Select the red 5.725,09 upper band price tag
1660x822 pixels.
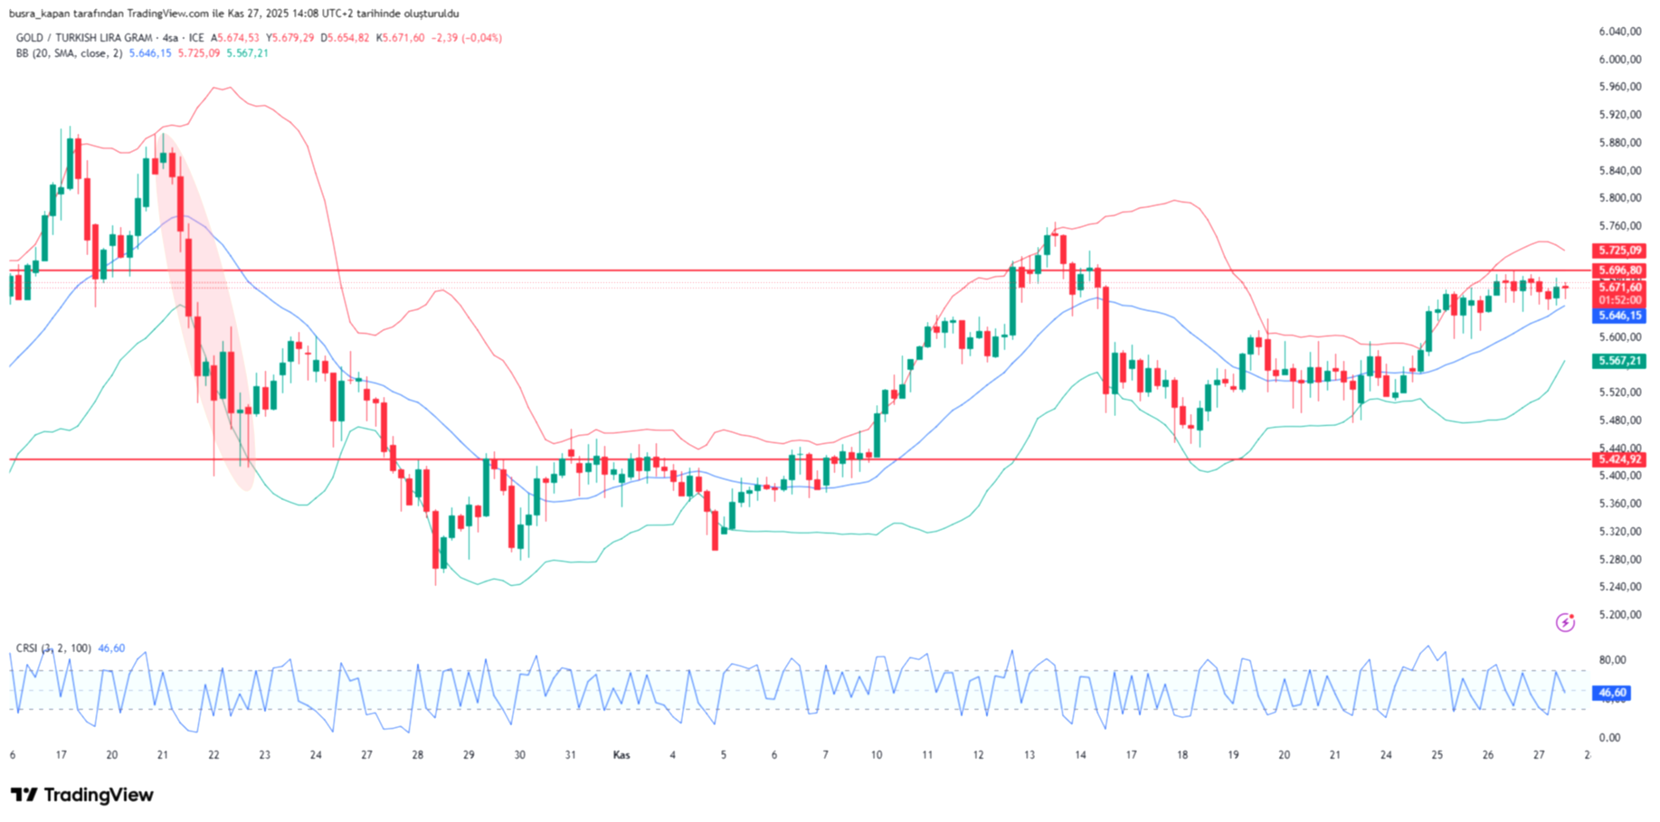click(1618, 250)
